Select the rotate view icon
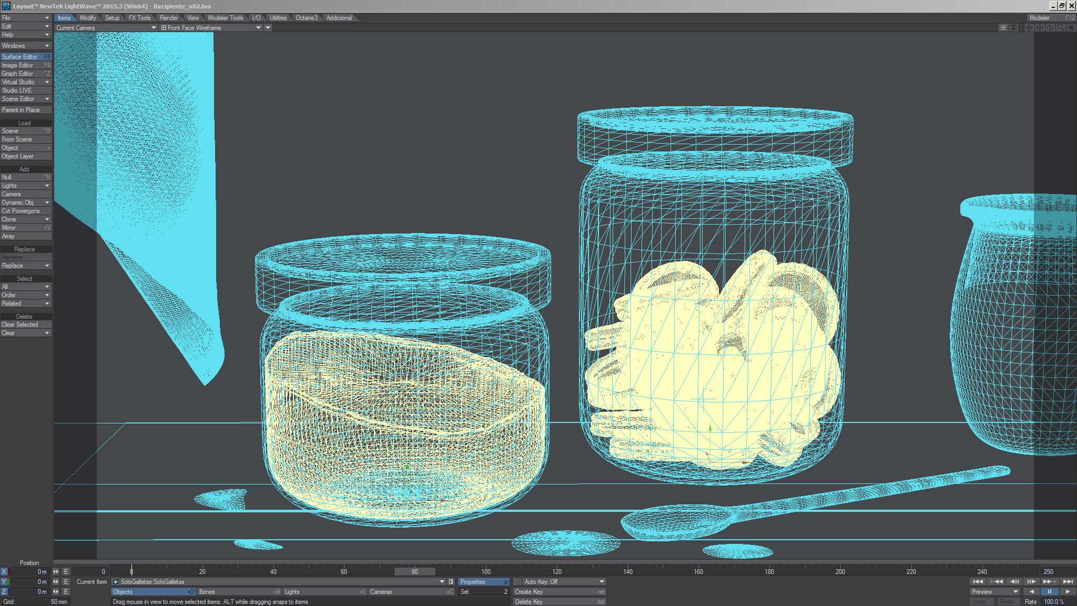Viewport: 1077px width, 606px height. point(1050,28)
